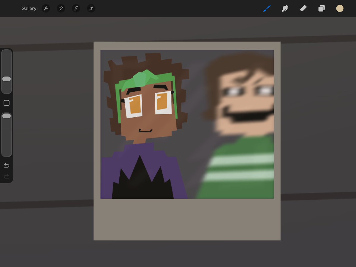Redo the last undone action
This screenshot has width=356, height=267.
(7, 176)
